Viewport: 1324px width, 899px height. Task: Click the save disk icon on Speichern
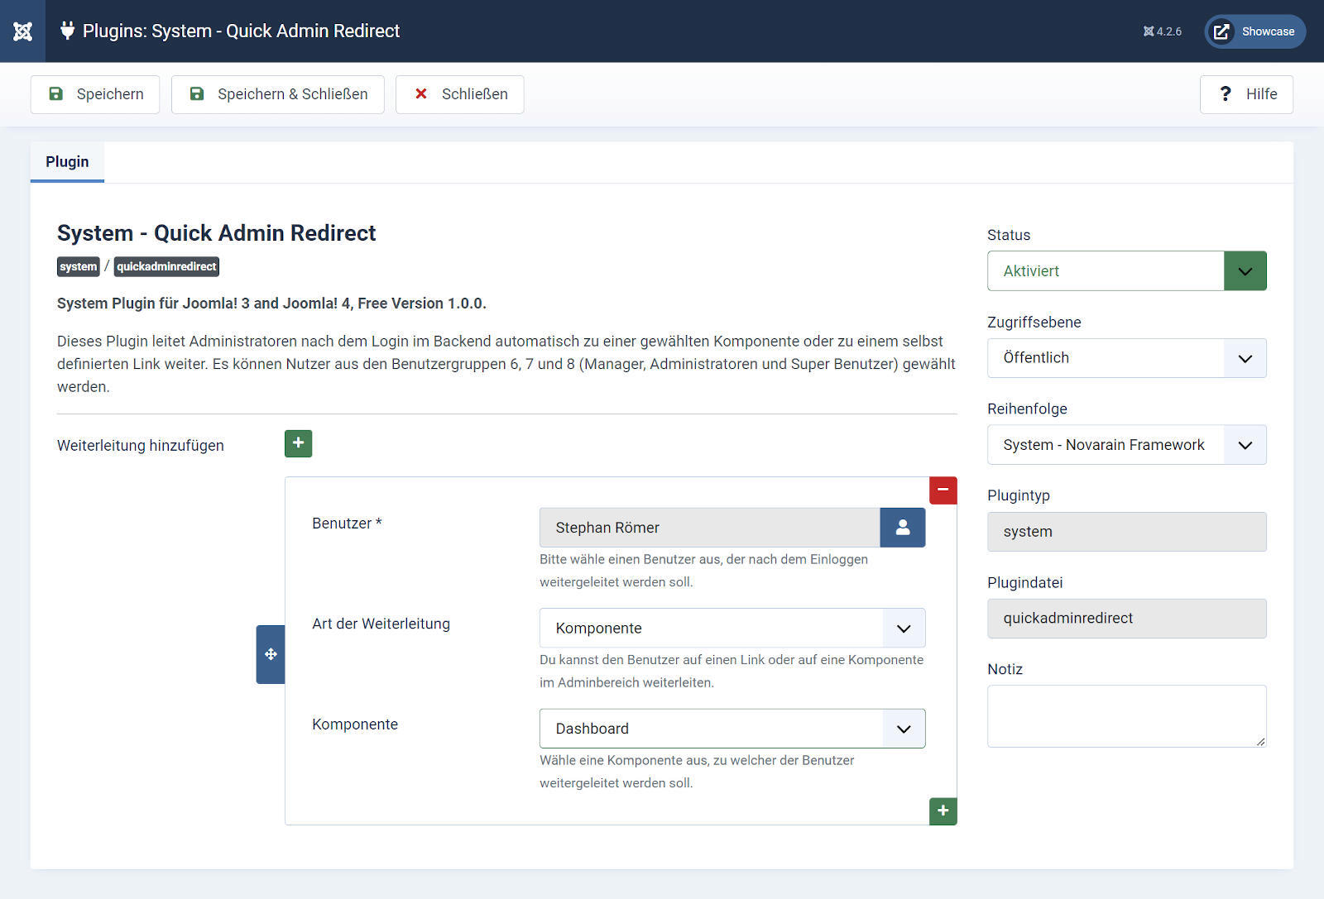[55, 93]
